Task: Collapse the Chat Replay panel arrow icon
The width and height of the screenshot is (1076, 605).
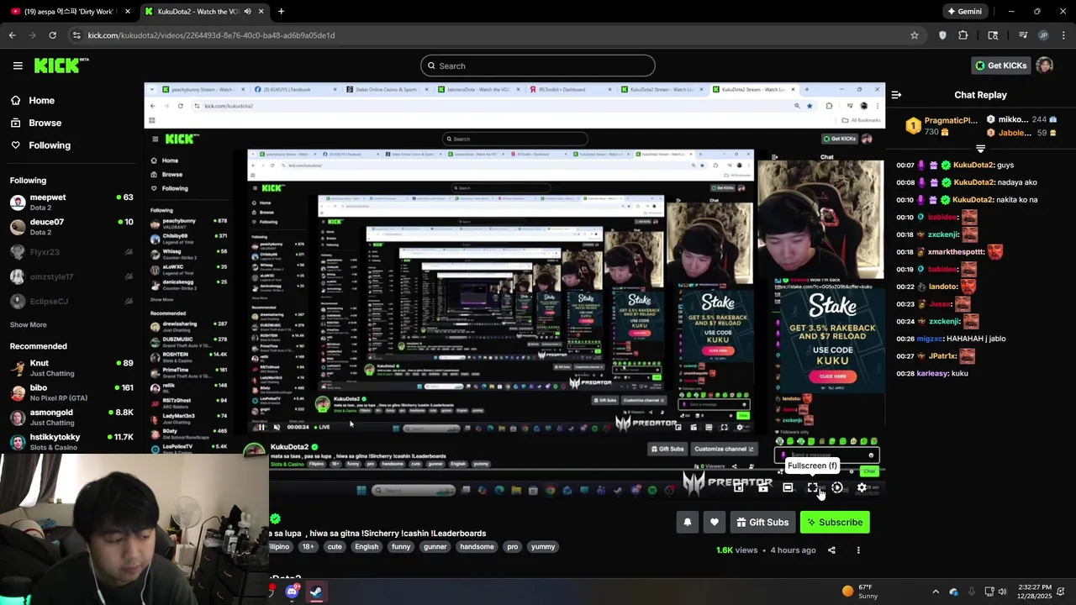Action: click(x=896, y=95)
